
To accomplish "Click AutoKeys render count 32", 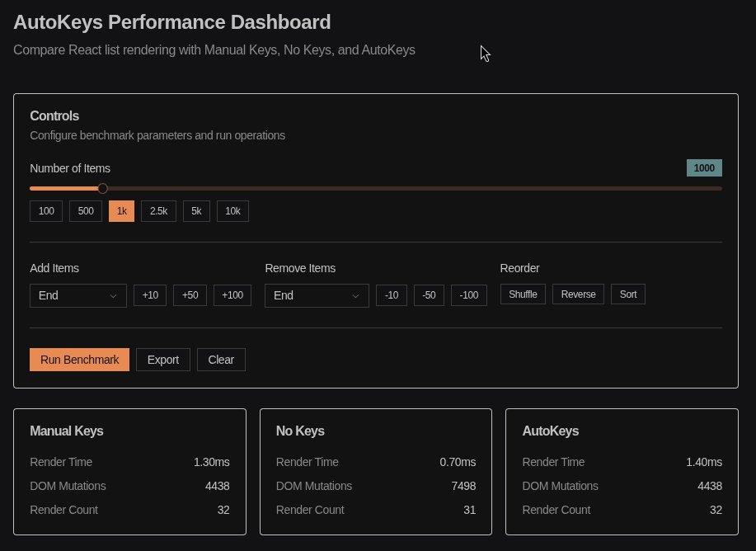I will pos(716,510).
